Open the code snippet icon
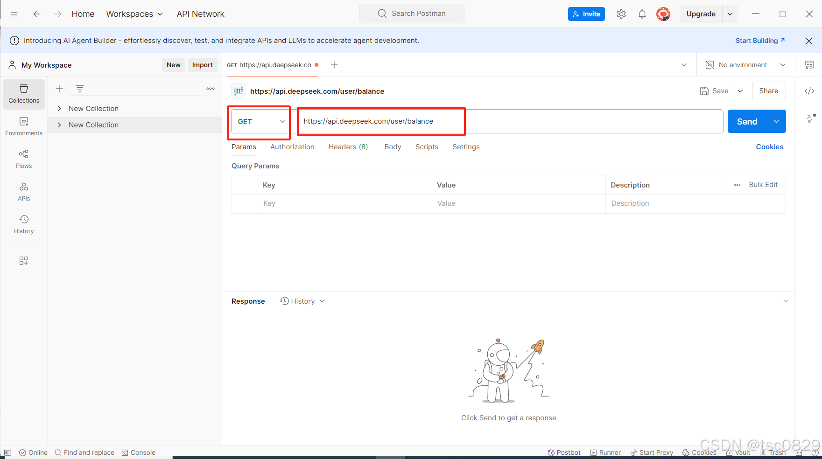The width and height of the screenshot is (822, 459). (x=809, y=91)
